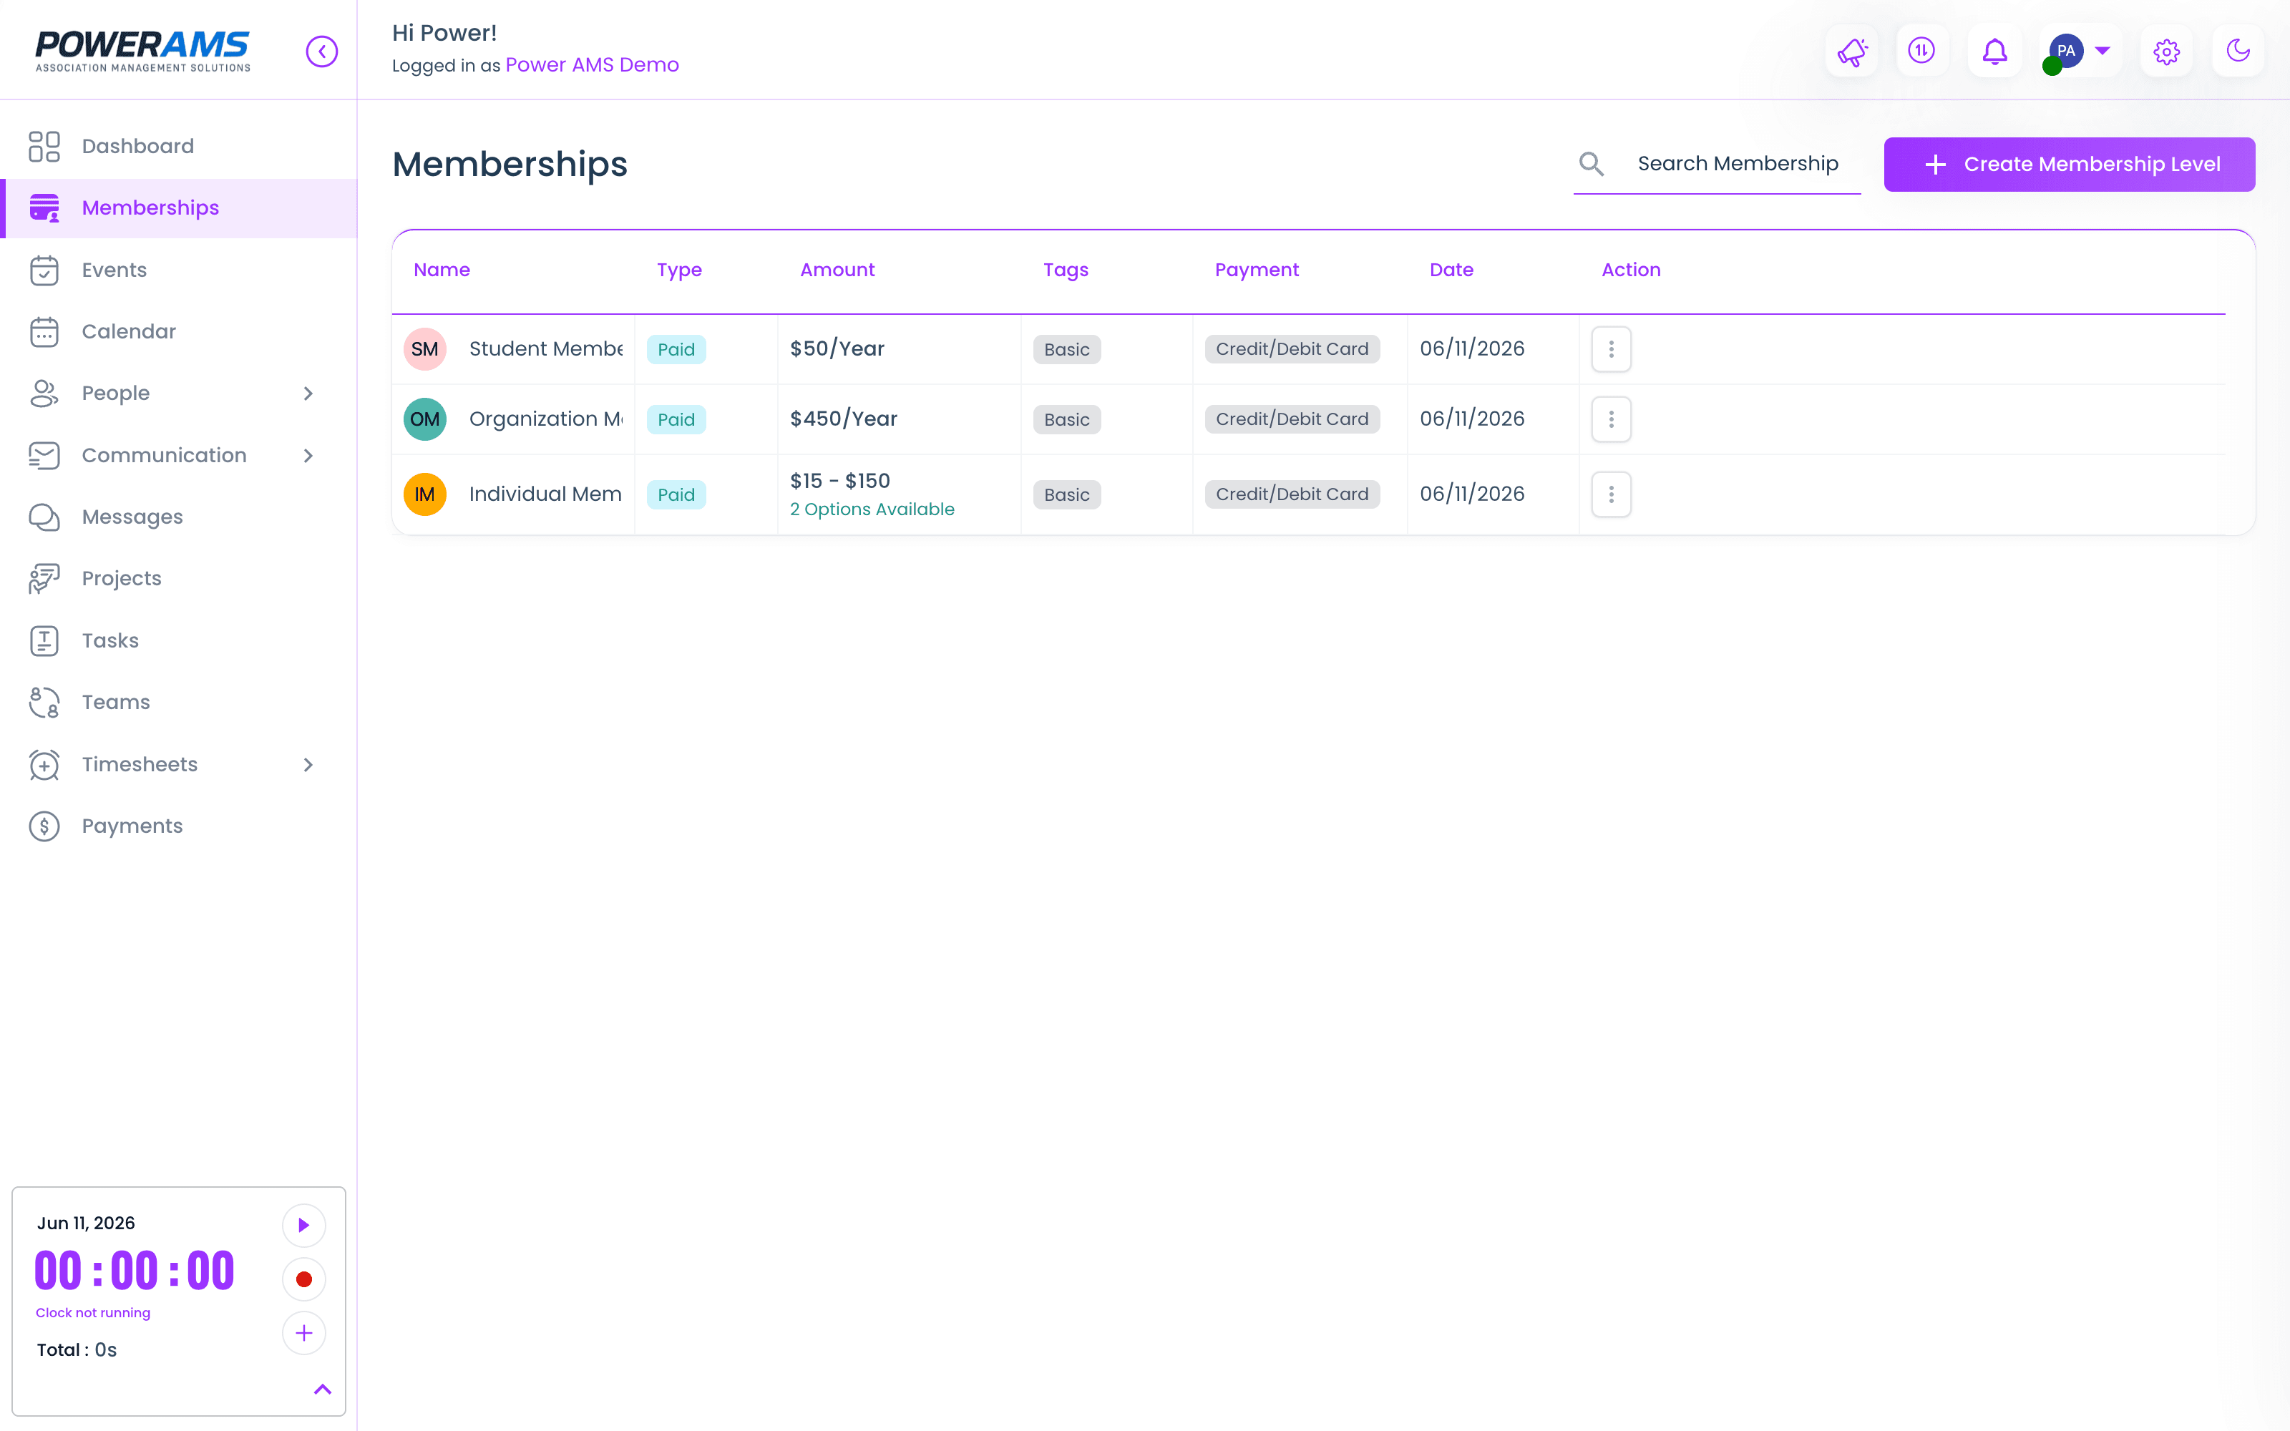Open actions menu for Student Membership

pyautogui.click(x=1611, y=349)
